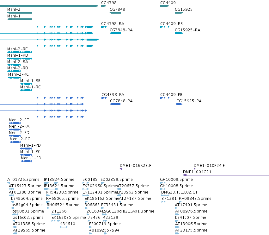
Task: Open the bs16c02.5prime EST label
Action: coord(28,218)
